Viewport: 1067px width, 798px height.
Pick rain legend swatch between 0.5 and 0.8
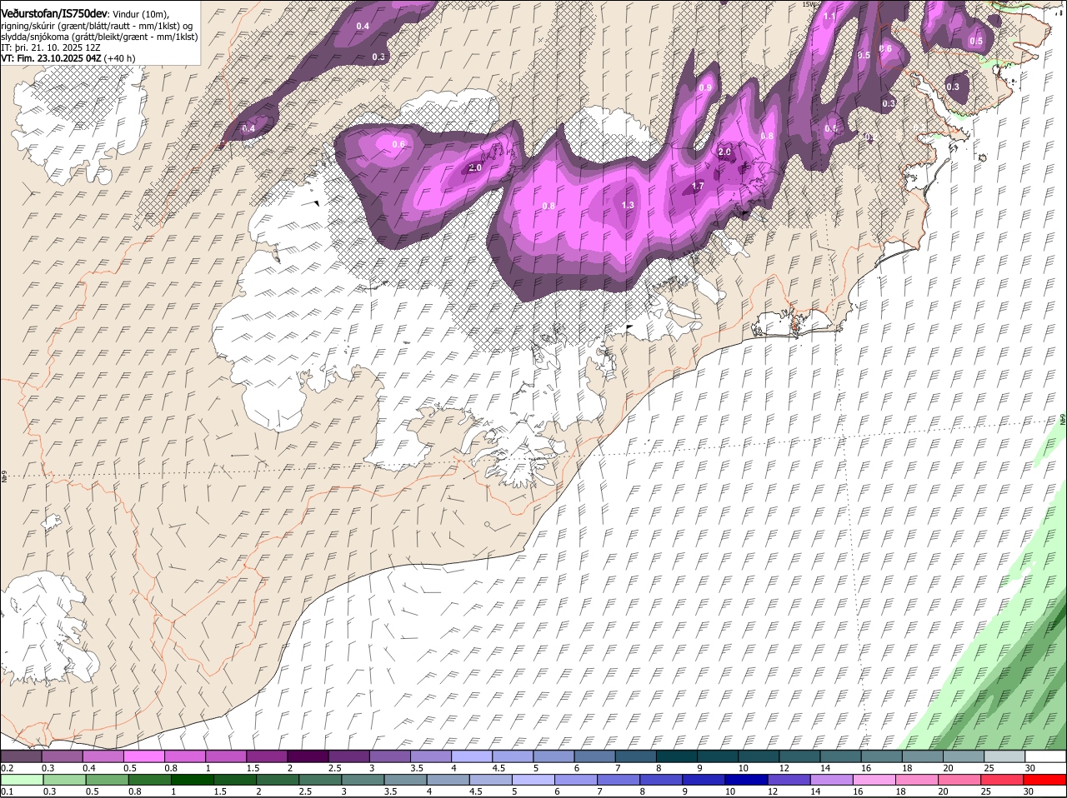[108, 781]
